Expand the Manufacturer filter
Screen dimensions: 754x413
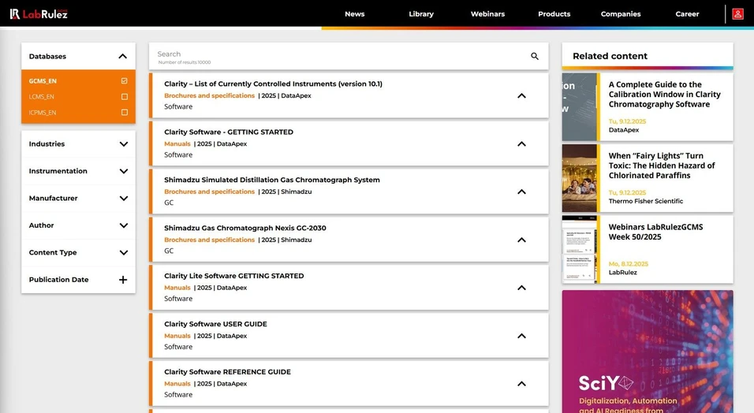click(123, 199)
